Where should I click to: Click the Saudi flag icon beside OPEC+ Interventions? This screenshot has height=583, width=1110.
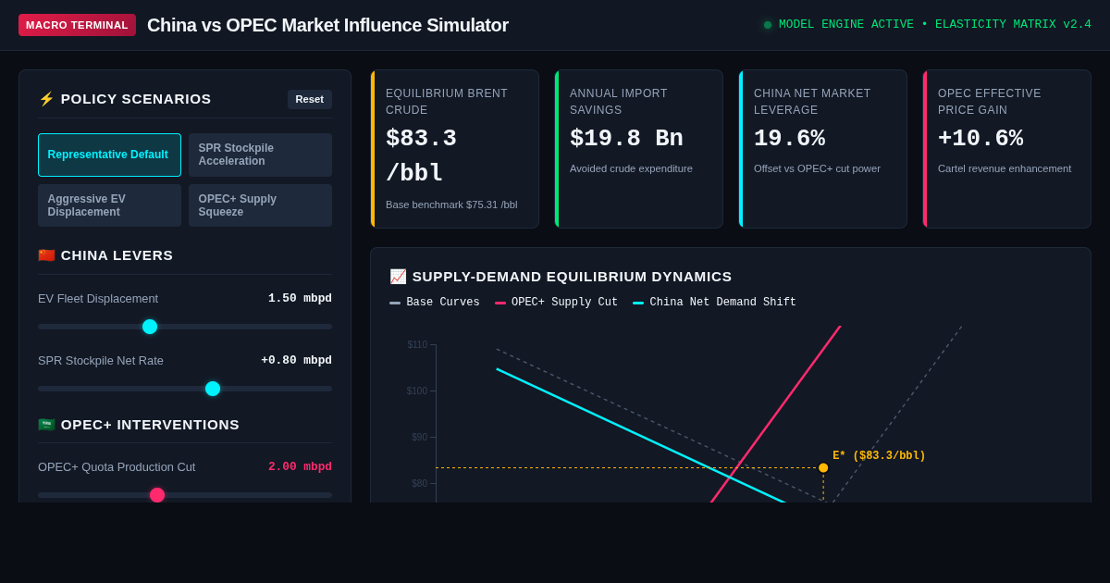[46, 425]
